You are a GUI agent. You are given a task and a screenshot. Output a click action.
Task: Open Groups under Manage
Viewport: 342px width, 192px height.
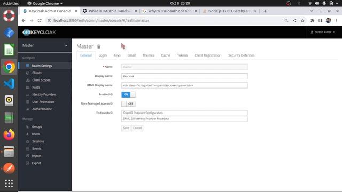pos(37,127)
